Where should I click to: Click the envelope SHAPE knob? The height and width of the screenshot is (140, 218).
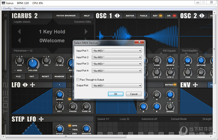point(170,106)
